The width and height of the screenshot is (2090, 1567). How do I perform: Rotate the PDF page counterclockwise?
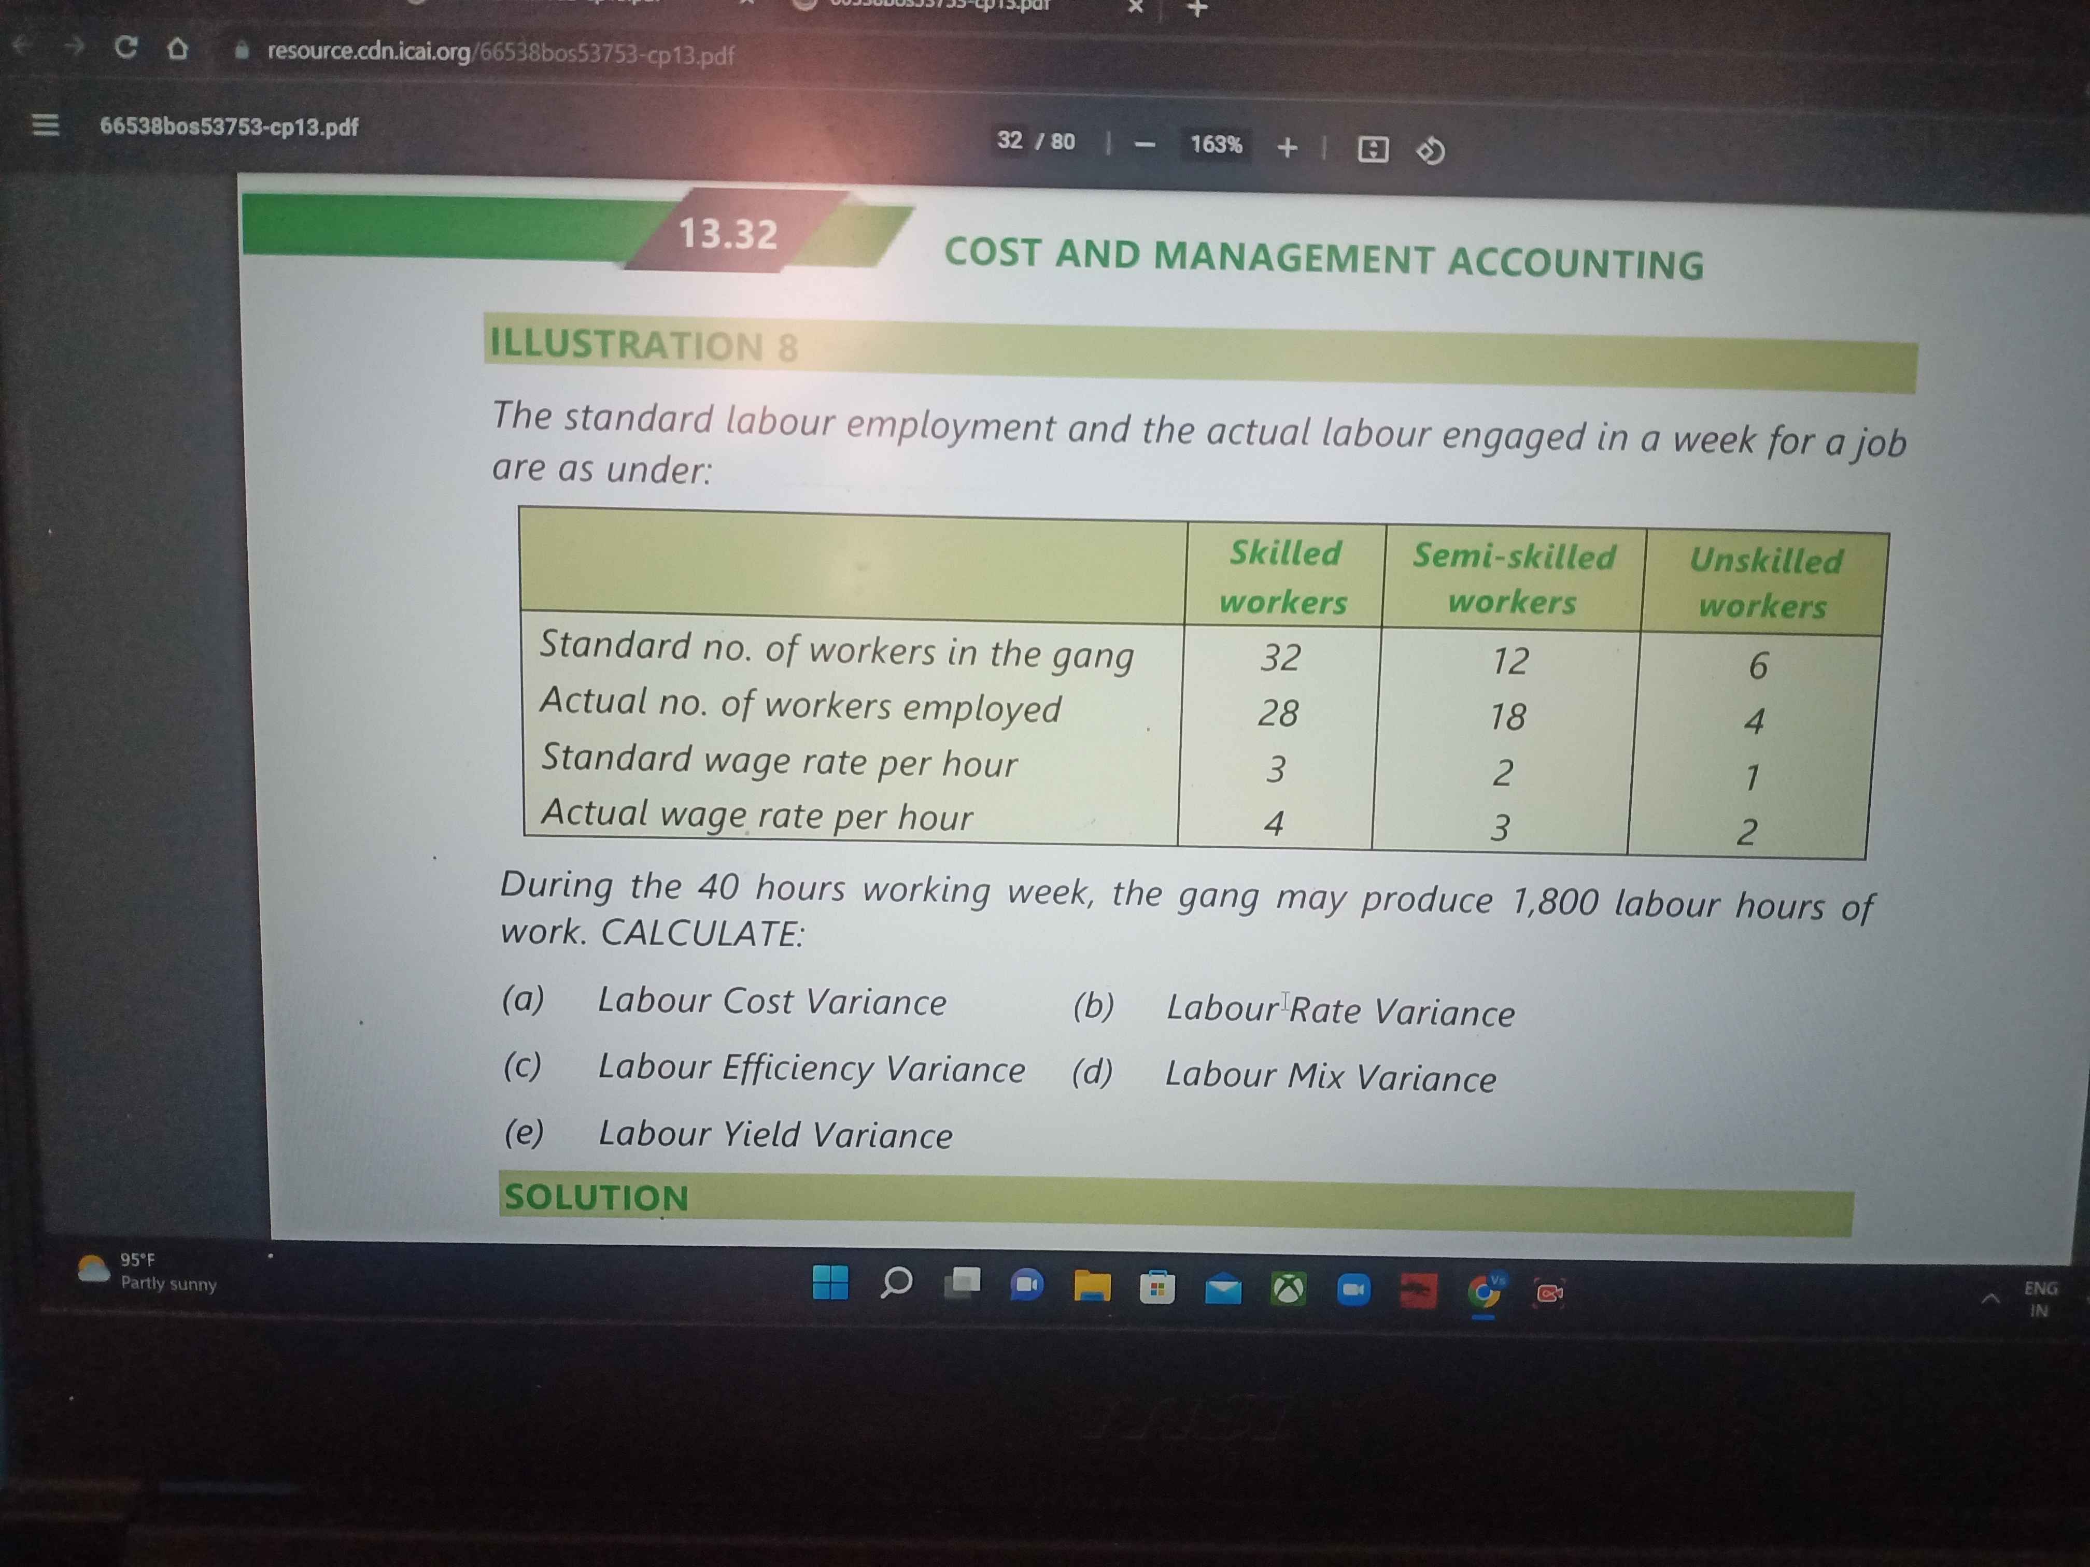1431,150
